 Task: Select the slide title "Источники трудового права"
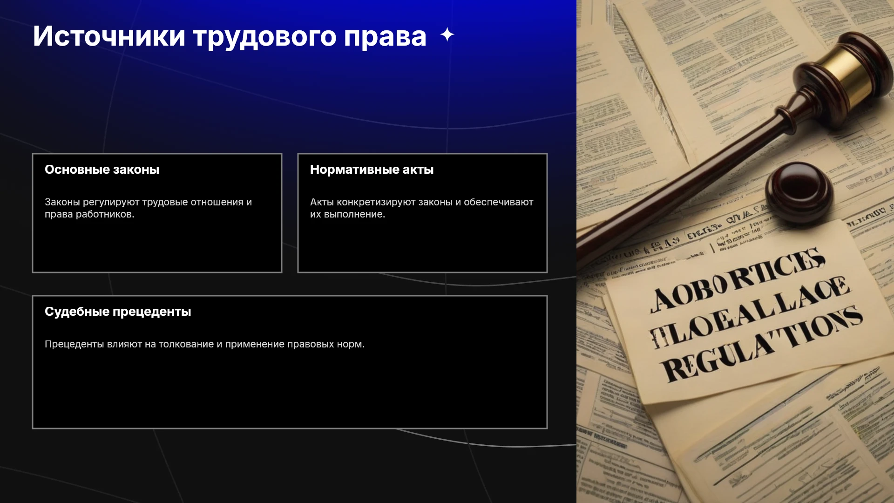pyautogui.click(x=230, y=36)
